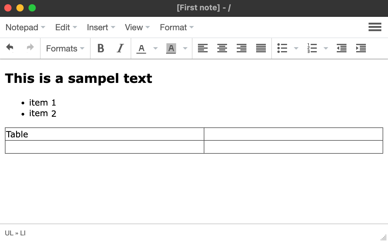
Task: Click the table cell containing 'Table'
Action: 105,134
